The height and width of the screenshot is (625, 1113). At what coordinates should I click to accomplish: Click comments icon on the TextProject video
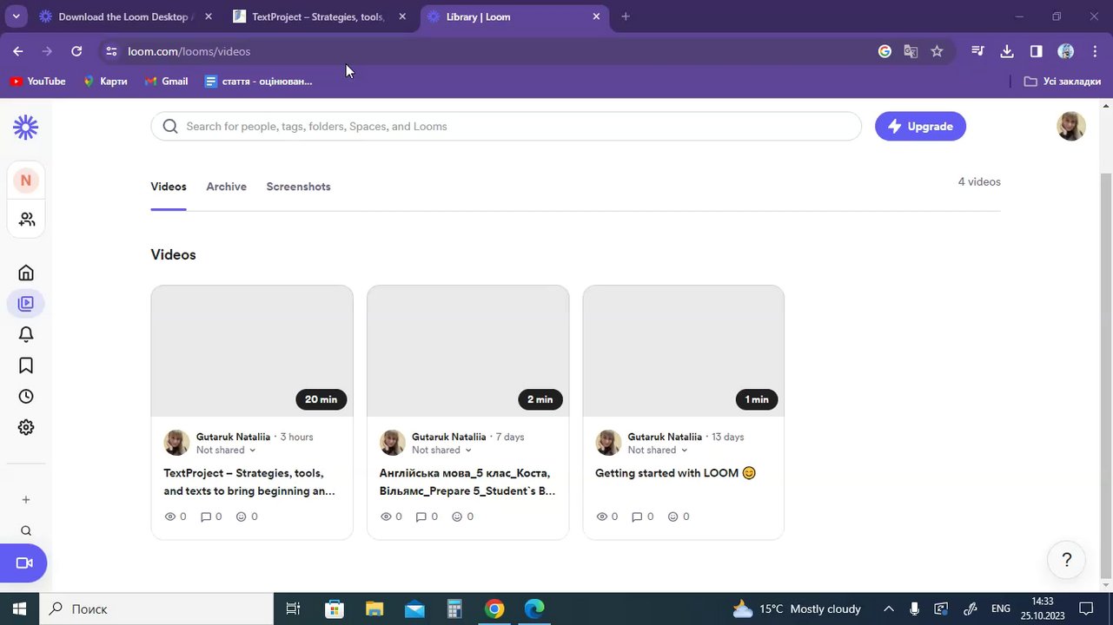point(206,516)
